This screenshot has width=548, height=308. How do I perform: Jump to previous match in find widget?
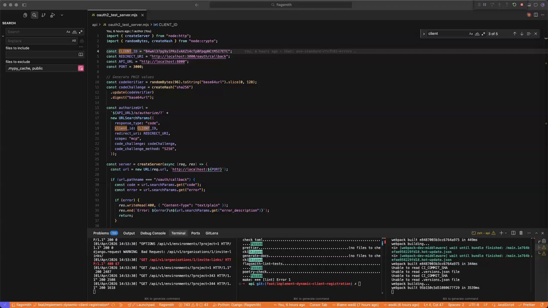coord(515,34)
